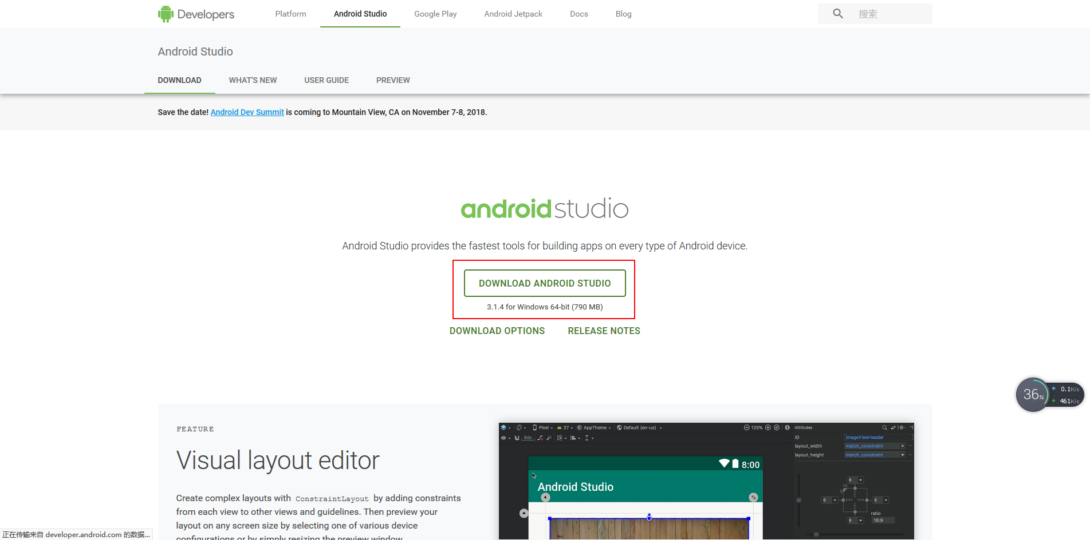Click the imageViewHeader ID field
Viewport: 1090px width, 540px height.
pyautogui.click(x=878, y=437)
